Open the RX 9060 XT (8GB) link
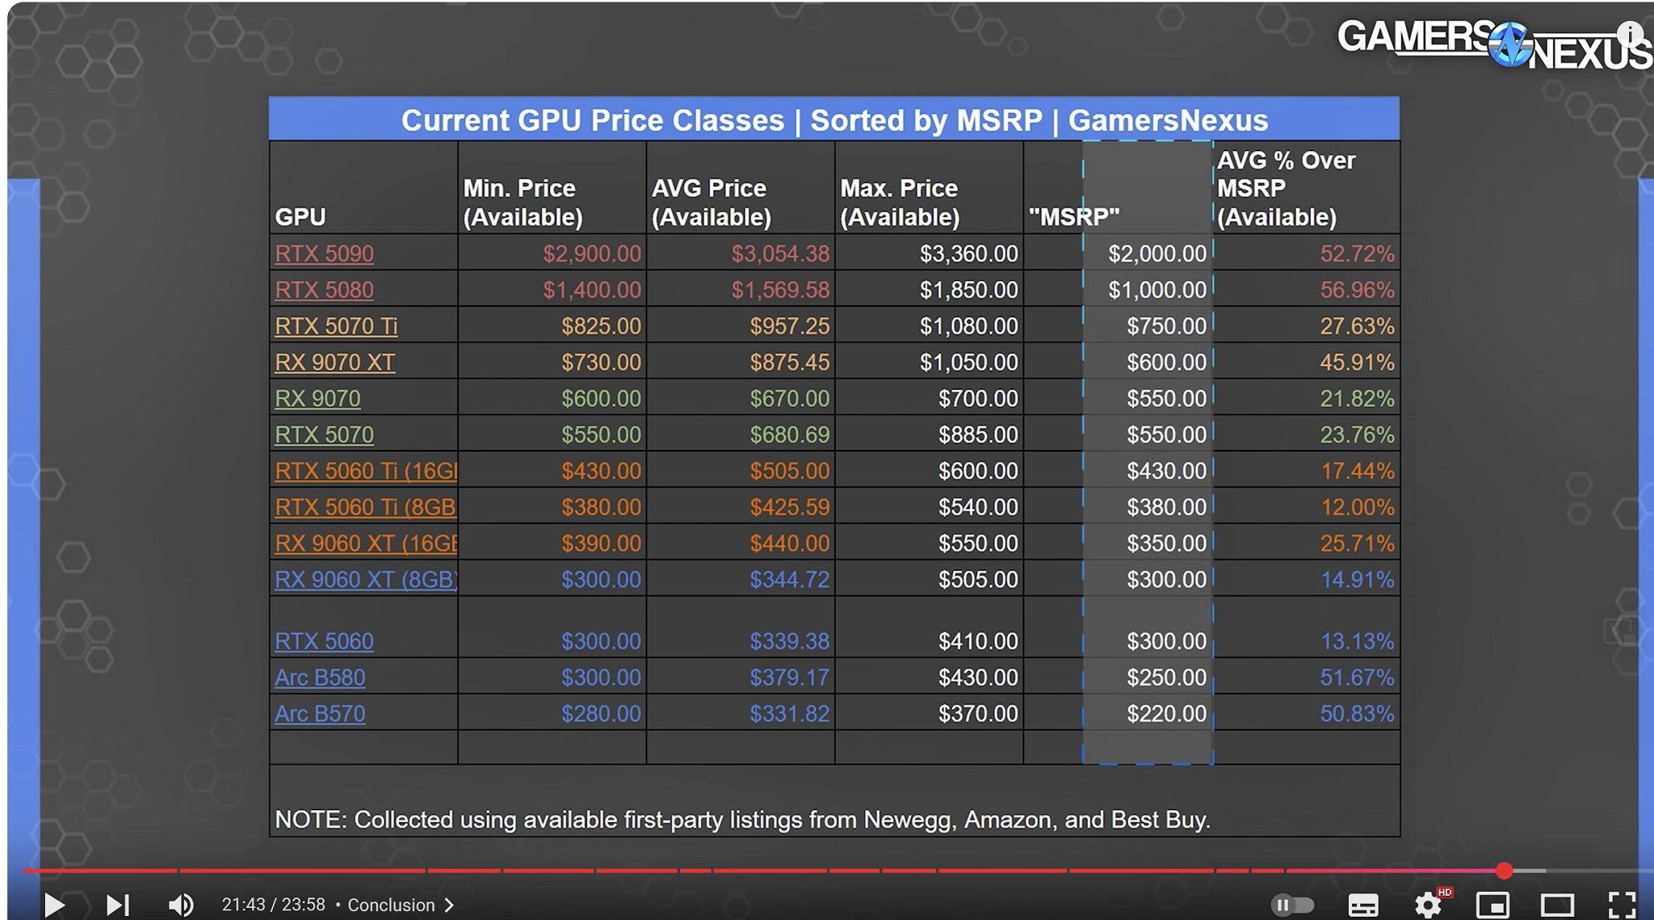This screenshot has width=1654, height=920. pos(366,580)
